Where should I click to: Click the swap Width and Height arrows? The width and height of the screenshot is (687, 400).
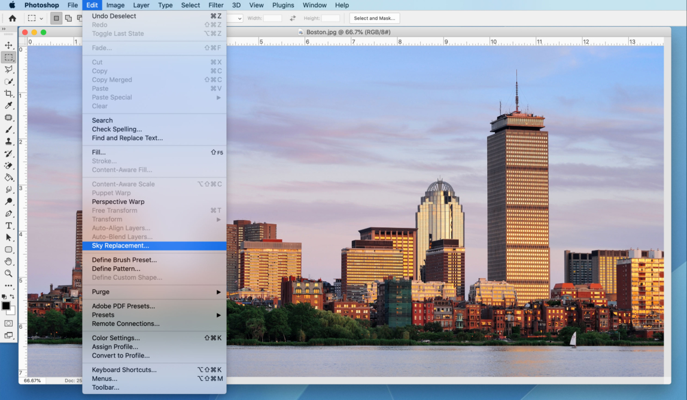pyautogui.click(x=293, y=18)
